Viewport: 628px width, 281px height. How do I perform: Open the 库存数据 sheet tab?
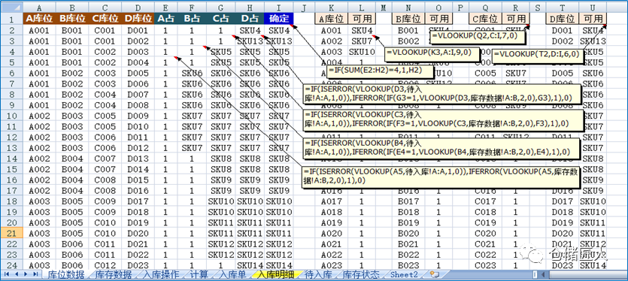coord(114,274)
